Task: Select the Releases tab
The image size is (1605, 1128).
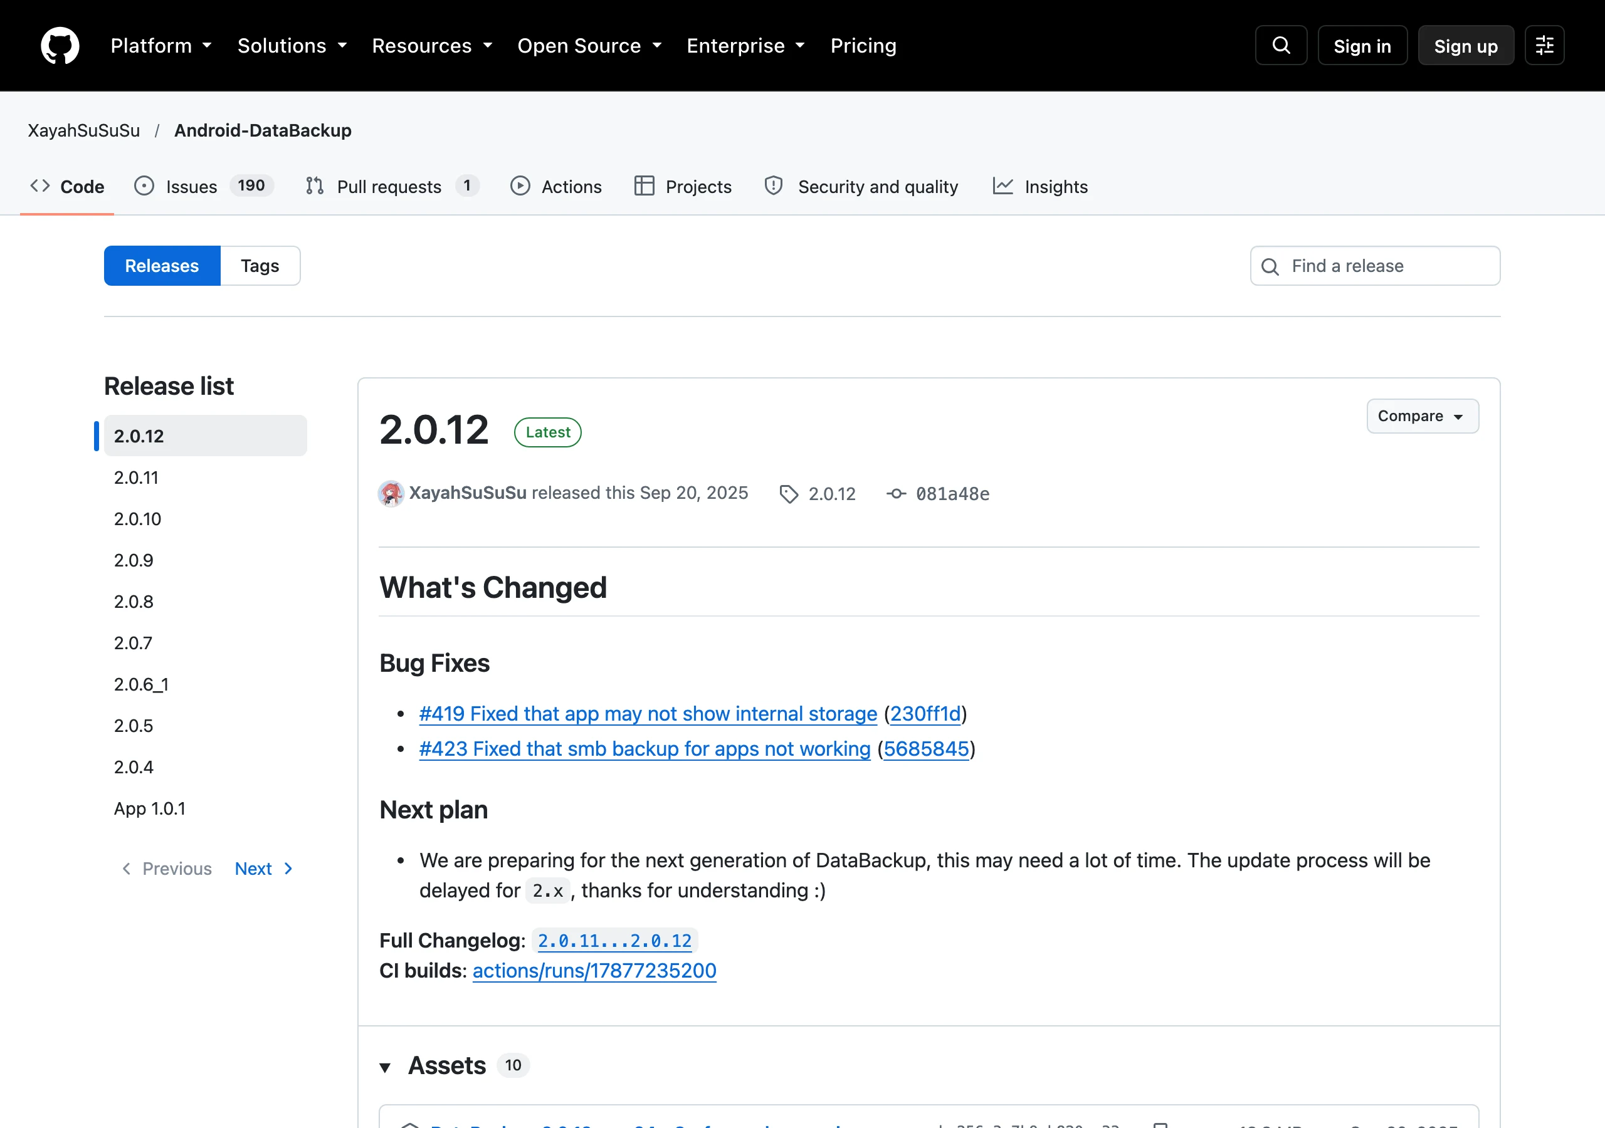Action: pos(162,266)
